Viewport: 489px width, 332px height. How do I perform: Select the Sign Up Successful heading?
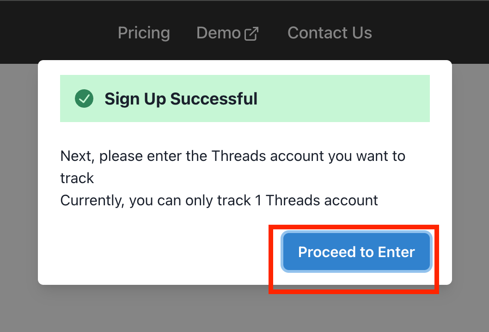click(181, 99)
